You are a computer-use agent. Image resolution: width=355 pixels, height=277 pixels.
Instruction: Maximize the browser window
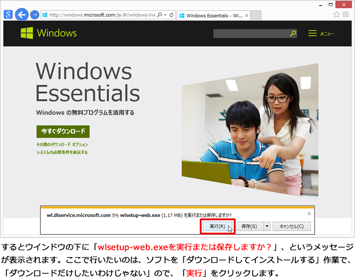pyautogui.click(x=331, y=4)
